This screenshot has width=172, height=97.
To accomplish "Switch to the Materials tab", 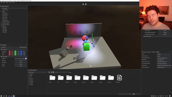I will [149, 52].
